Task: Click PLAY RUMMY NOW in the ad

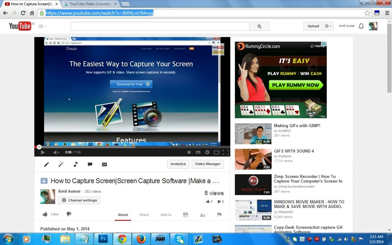Action: (x=296, y=85)
